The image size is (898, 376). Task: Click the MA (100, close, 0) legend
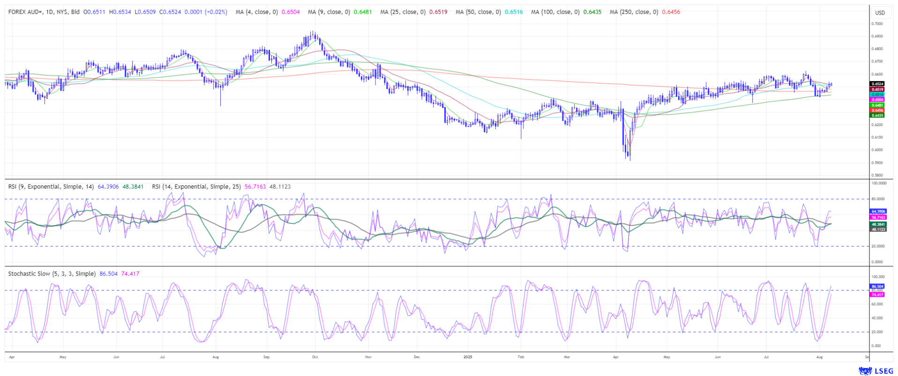tap(555, 12)
